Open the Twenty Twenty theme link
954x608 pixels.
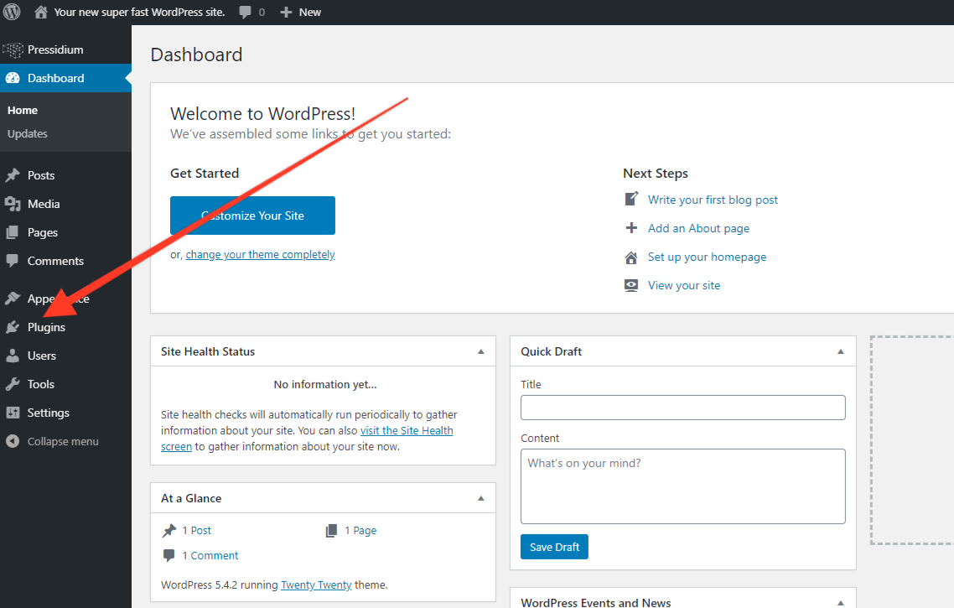coord(316,585)
